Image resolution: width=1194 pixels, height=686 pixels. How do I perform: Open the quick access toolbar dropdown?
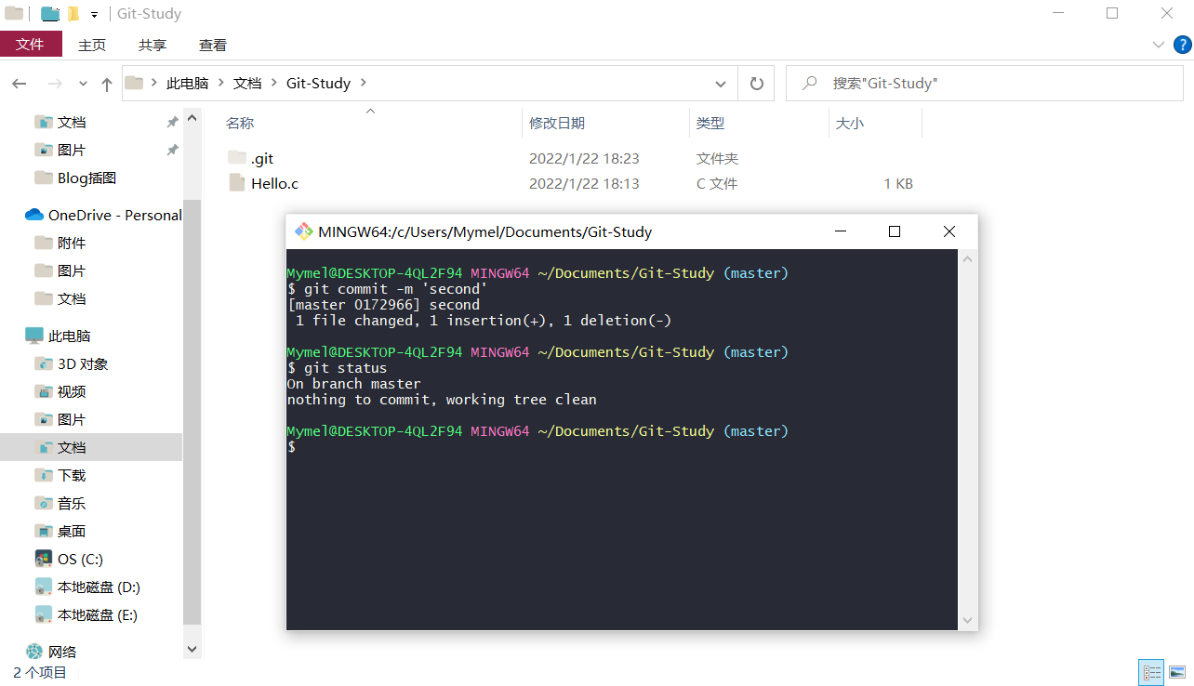coord(95,14)
